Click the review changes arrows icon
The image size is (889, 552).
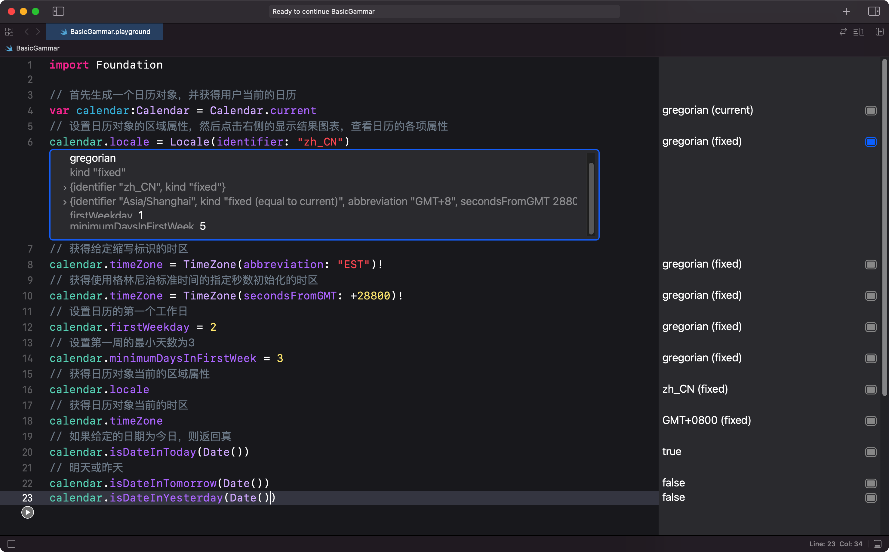[843, 32]
